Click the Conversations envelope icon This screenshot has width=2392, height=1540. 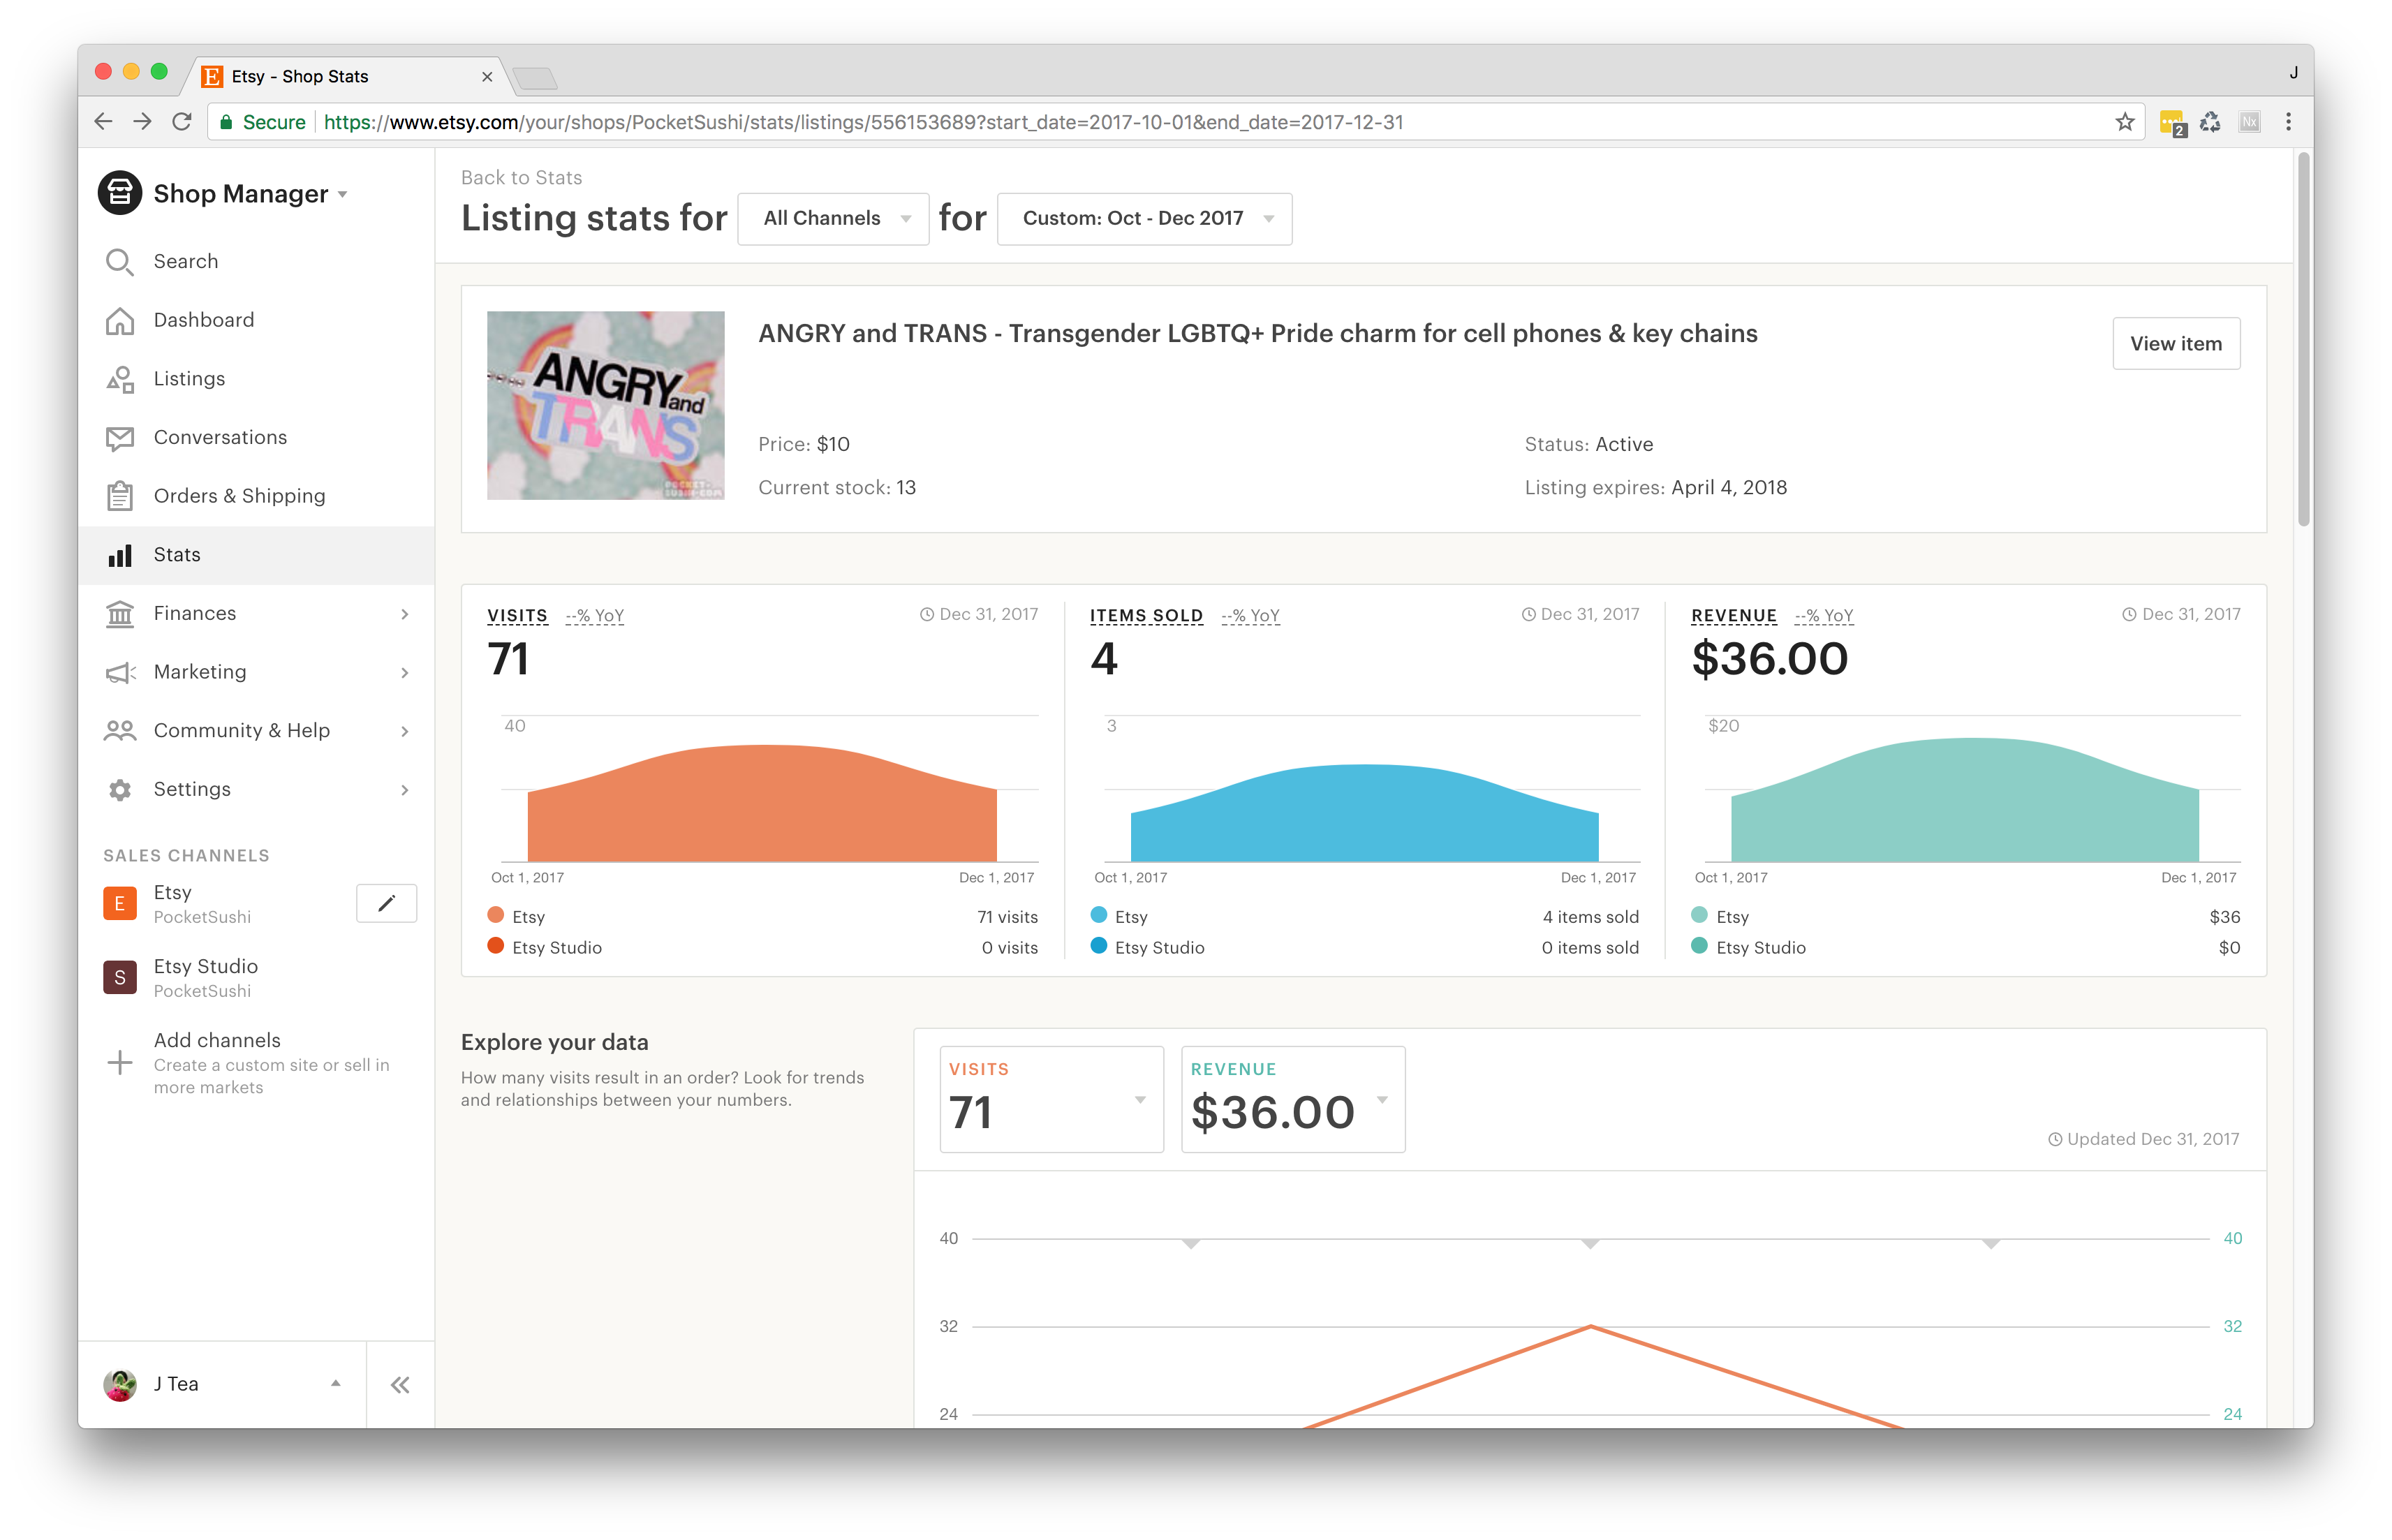pos(119,438)
